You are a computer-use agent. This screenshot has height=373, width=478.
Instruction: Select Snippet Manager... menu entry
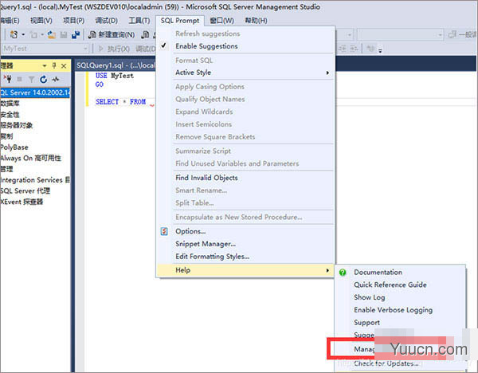click(206, 244)
